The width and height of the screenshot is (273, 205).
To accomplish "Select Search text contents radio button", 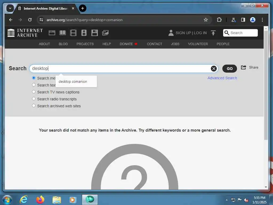I will pos(34,85).
